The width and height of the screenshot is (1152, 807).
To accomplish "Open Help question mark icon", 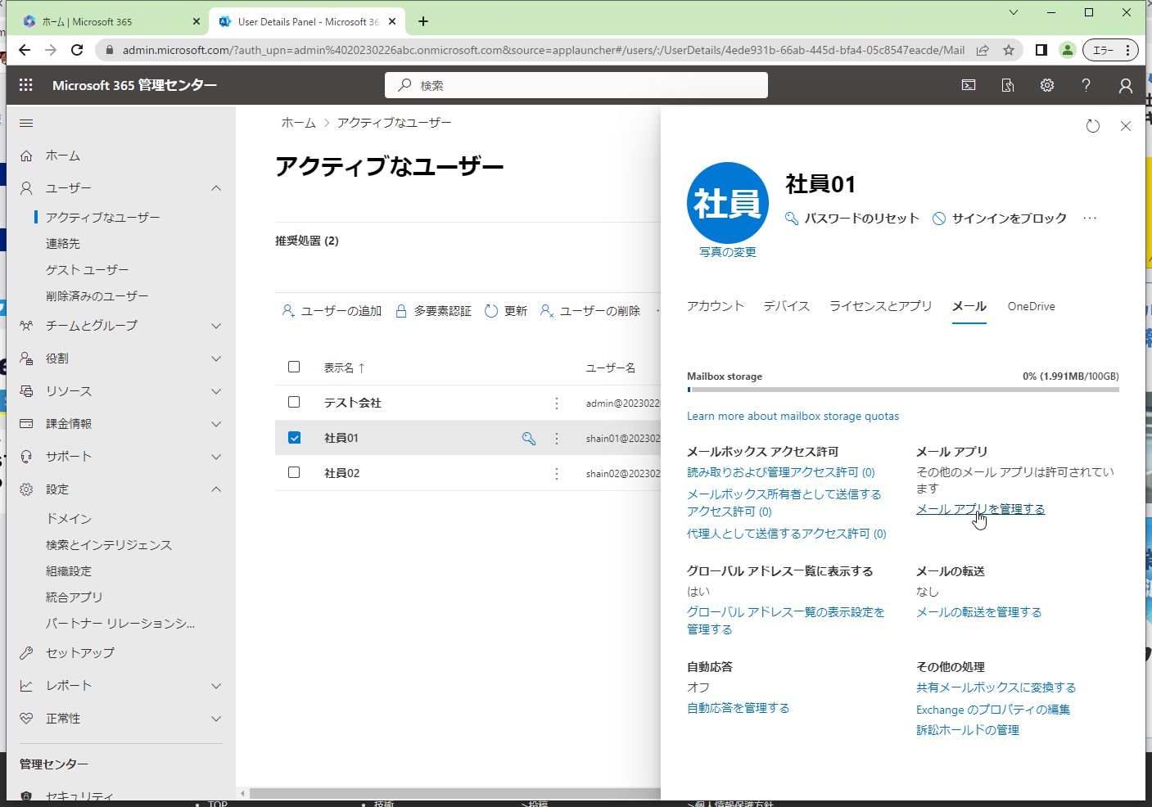I will point(1086,85).
